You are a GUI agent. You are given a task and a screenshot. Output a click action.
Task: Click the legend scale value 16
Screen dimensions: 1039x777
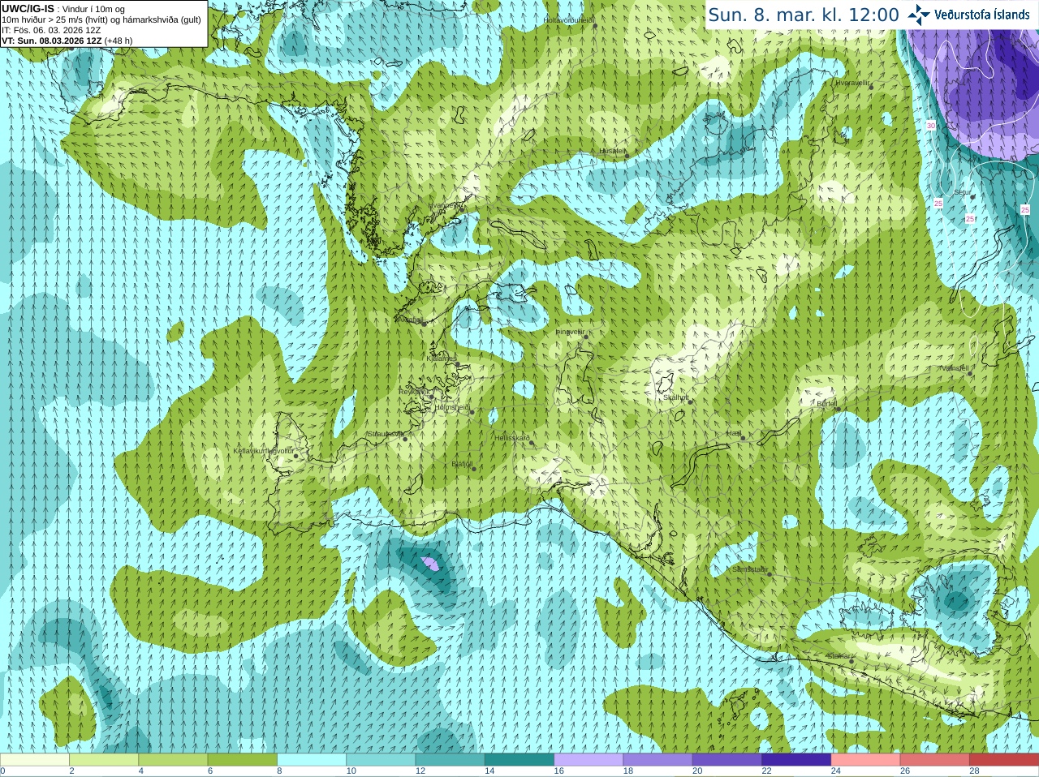point(558,771)
